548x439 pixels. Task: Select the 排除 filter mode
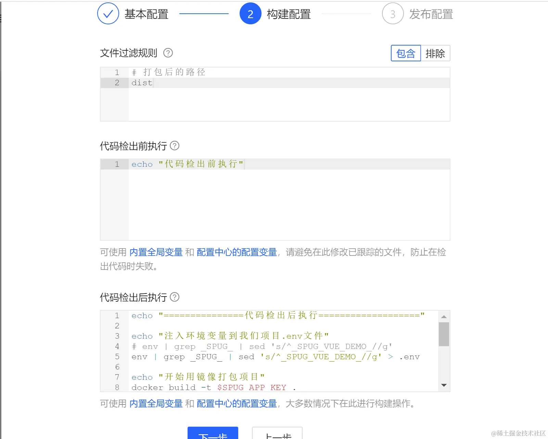435,53
